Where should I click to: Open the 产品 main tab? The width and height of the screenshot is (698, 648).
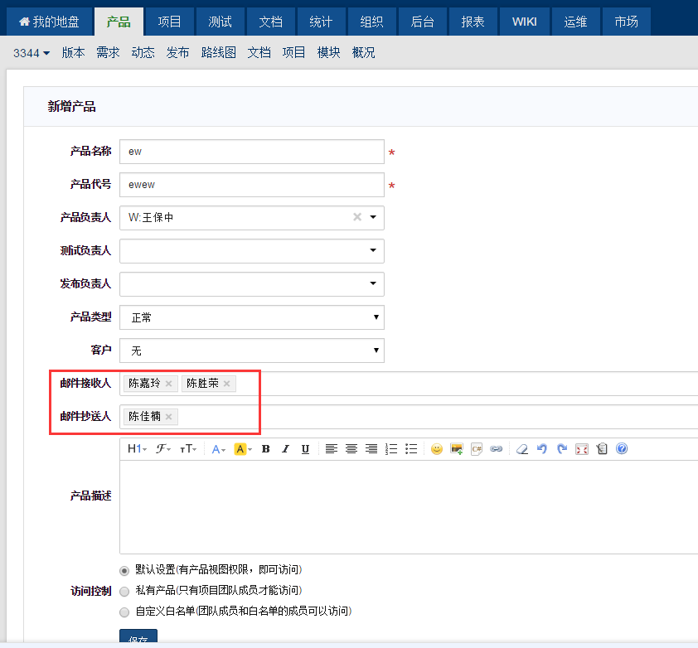(119, 22)
